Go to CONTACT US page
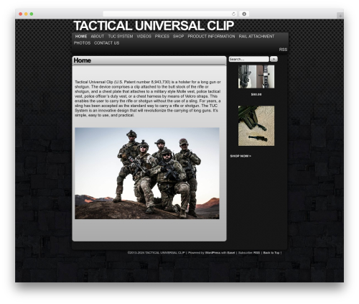Screen dimensions: 359x304 (x=106, y=43)
